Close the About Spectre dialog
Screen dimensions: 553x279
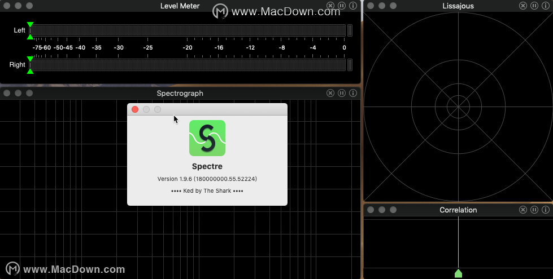click(x=135, y=109)
